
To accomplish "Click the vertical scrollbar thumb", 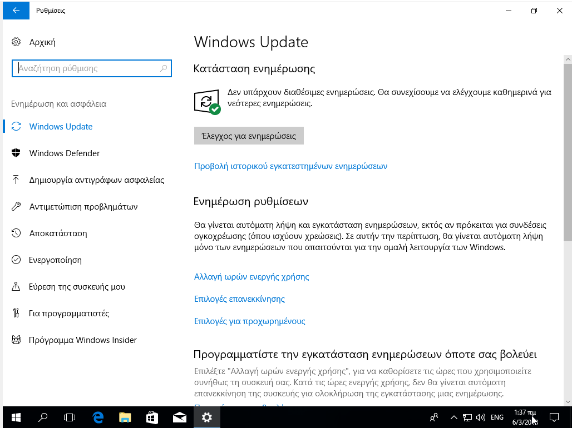I will pyautogui.click(x=568, y=152).
